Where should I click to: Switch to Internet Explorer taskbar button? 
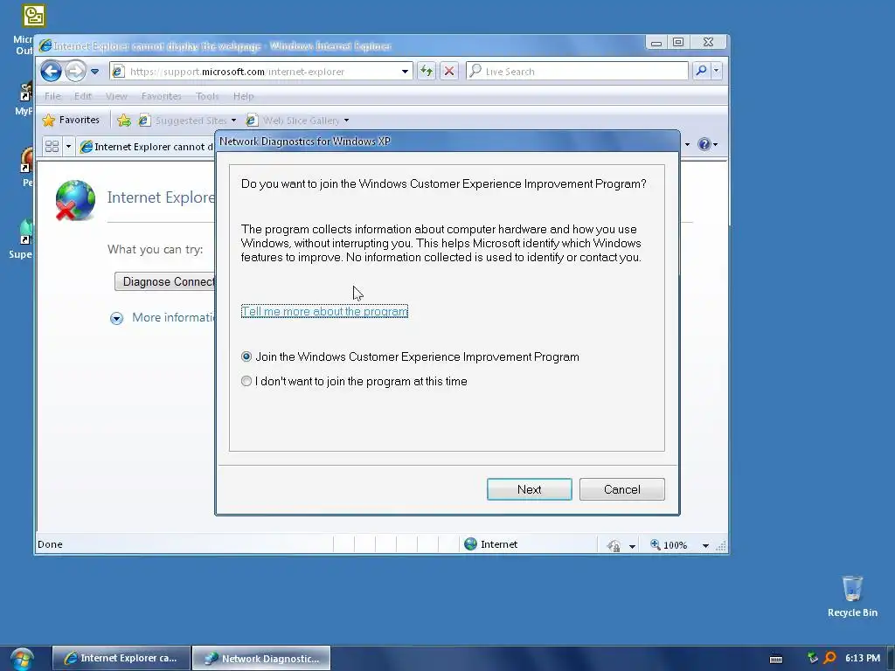tap(121, 658)
